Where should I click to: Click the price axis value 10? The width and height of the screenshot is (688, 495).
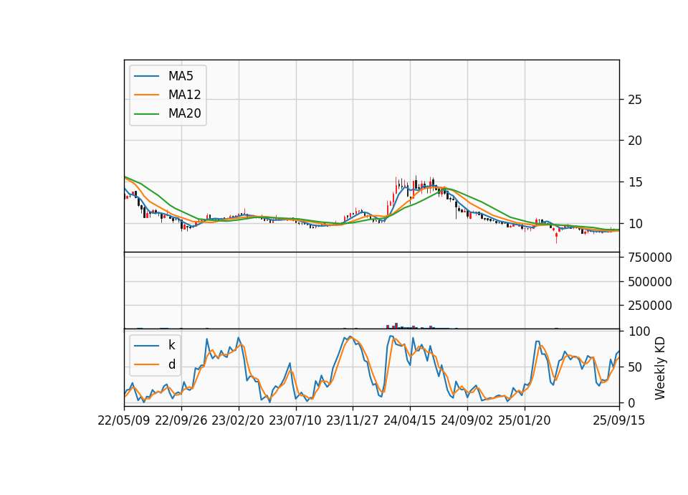635,224
